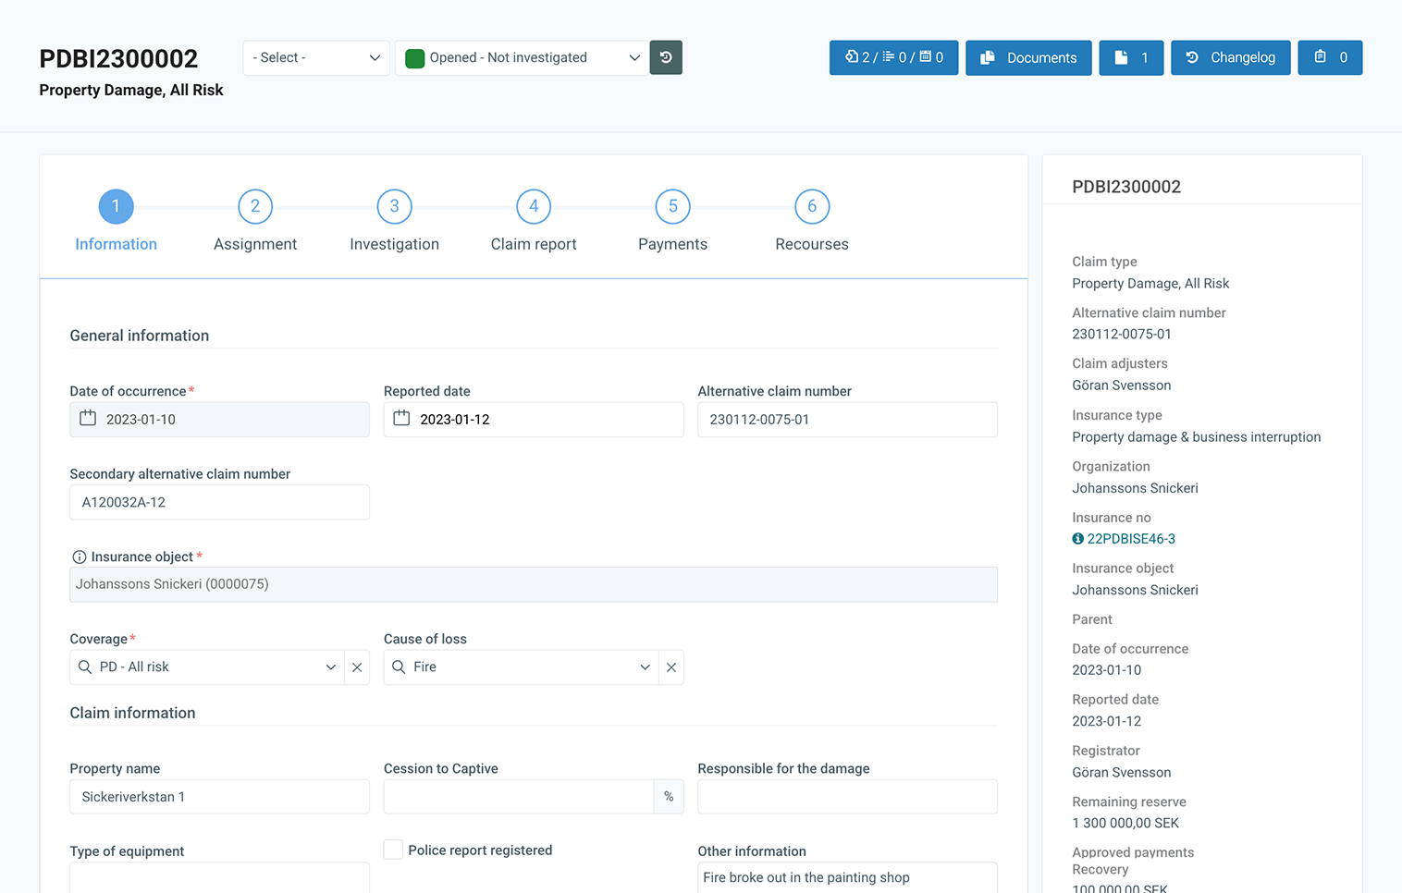This screenshot has height=893, width=1402.
Task: Open the Documents button
Action: coord(1028,57)
